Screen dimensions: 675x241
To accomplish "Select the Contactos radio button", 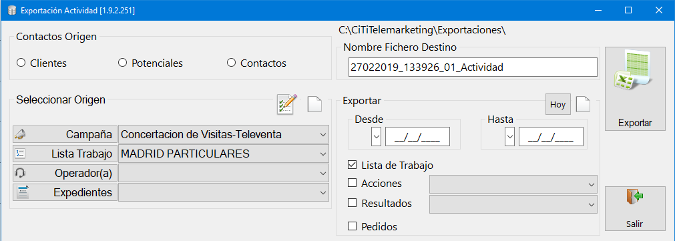I will (x=231, y=63).
